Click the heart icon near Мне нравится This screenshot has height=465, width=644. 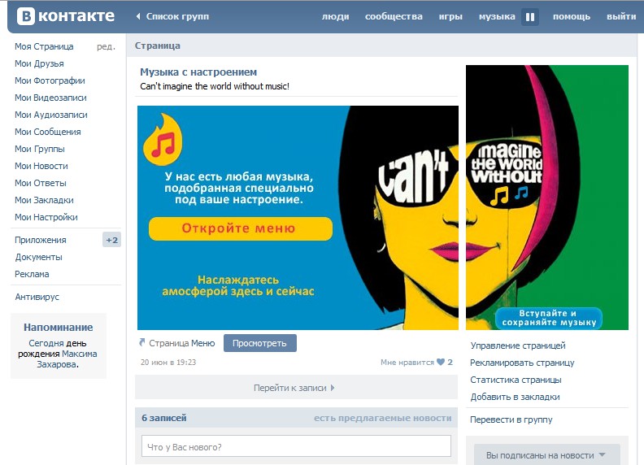click(441, 362)
